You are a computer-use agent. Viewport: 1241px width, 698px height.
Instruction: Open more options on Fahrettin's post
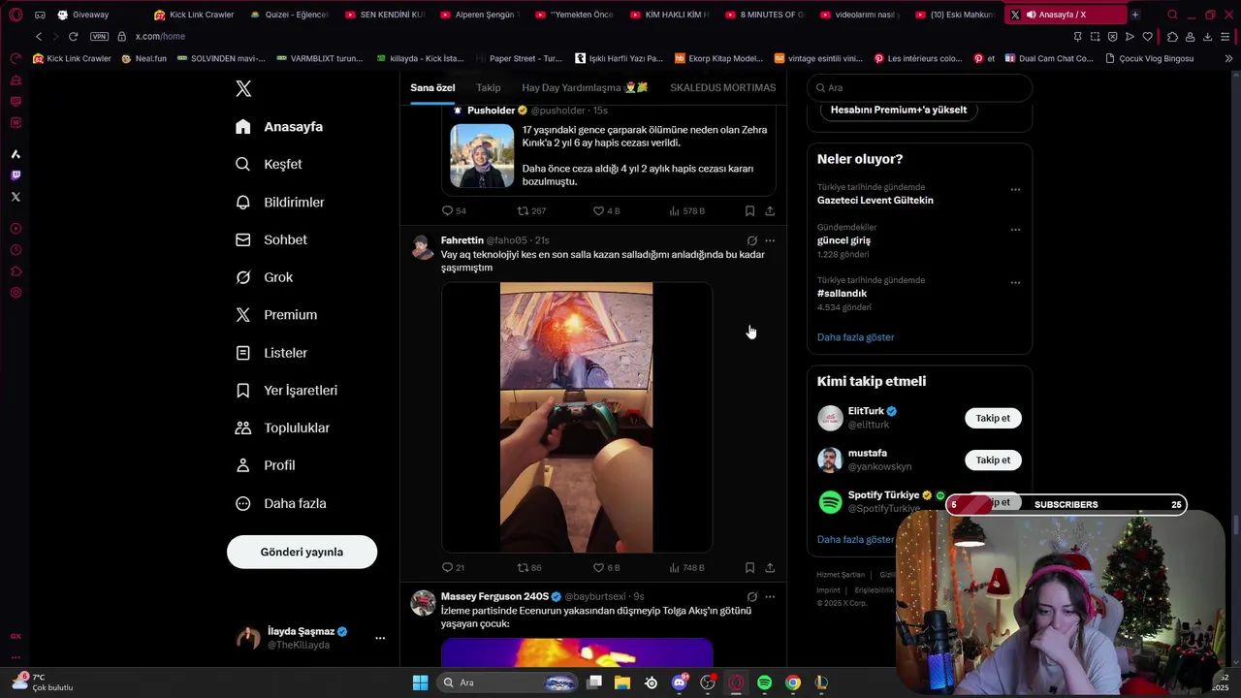point(770,240)
